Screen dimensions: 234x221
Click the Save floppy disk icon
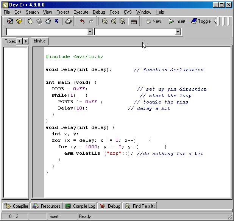[39, 21]
